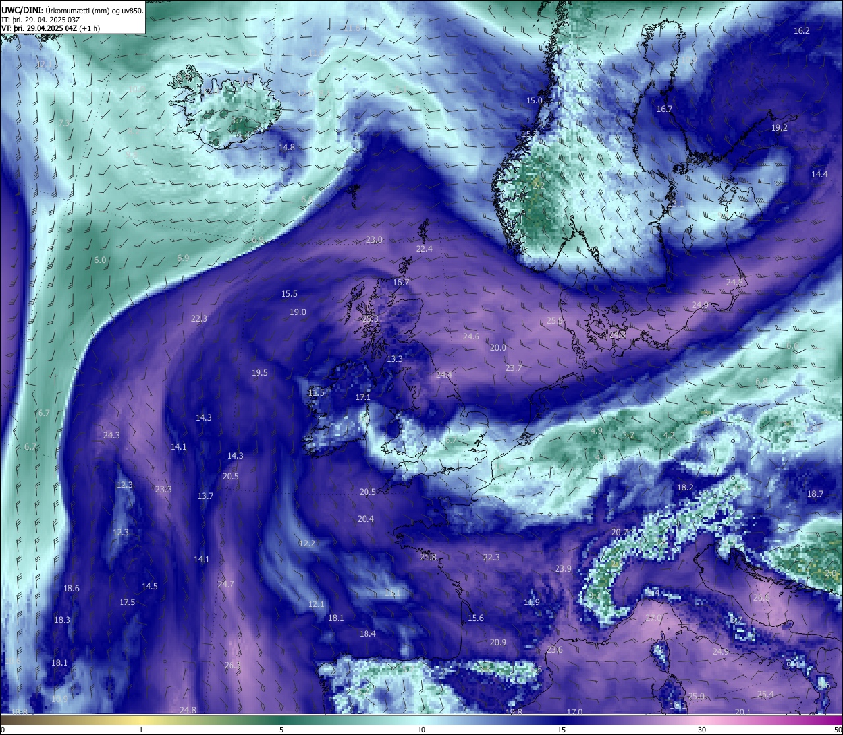The height and width of the screenshot is (735, 843).
Task: Click the 19.2 value label
Action: tap(779, 127)
